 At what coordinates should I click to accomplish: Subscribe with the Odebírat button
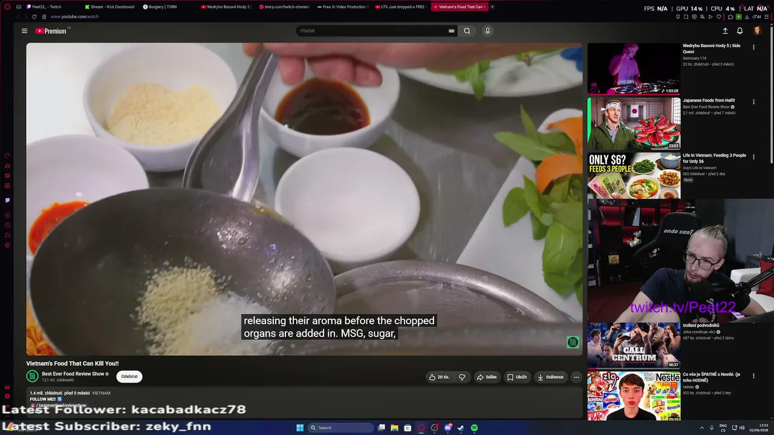(129, 376)
